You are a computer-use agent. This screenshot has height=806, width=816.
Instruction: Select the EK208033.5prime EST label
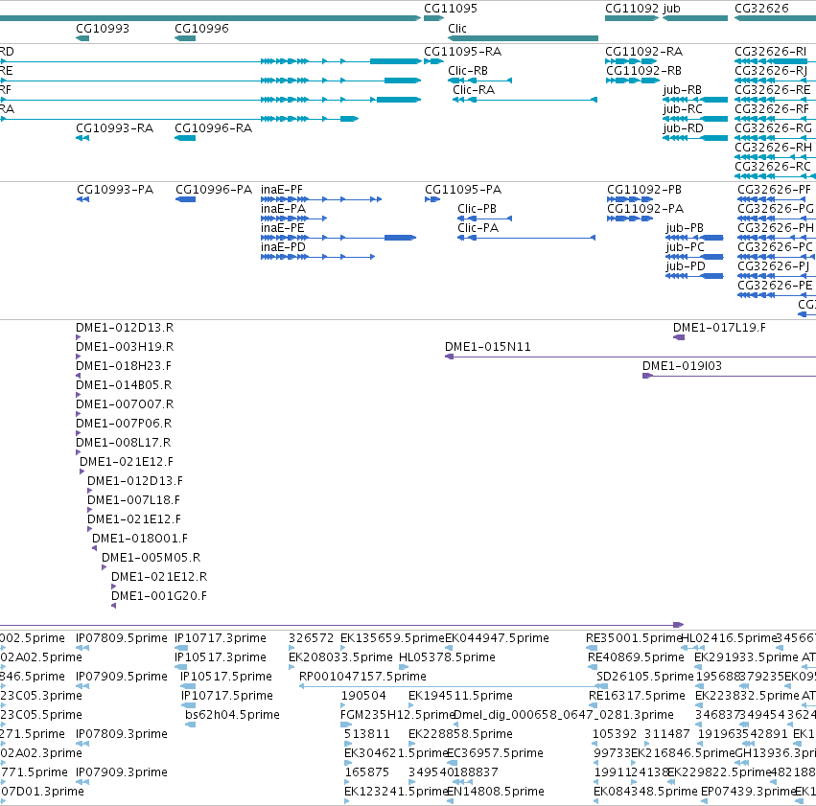pos(340,657)
